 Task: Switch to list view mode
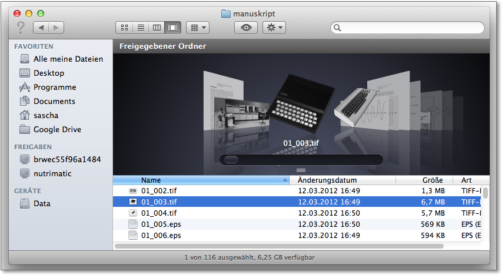point(141,27)
